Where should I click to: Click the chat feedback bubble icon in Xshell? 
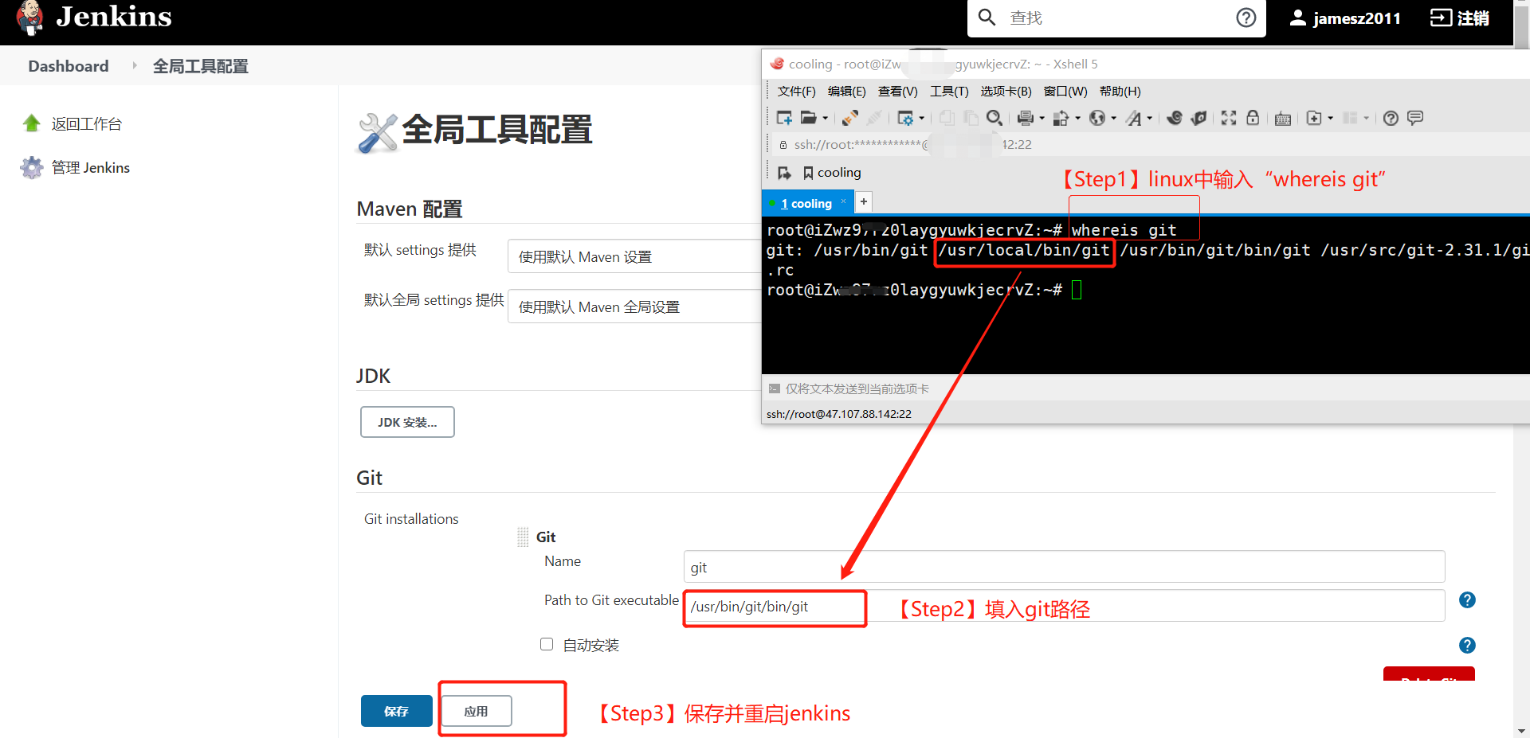1415,118
